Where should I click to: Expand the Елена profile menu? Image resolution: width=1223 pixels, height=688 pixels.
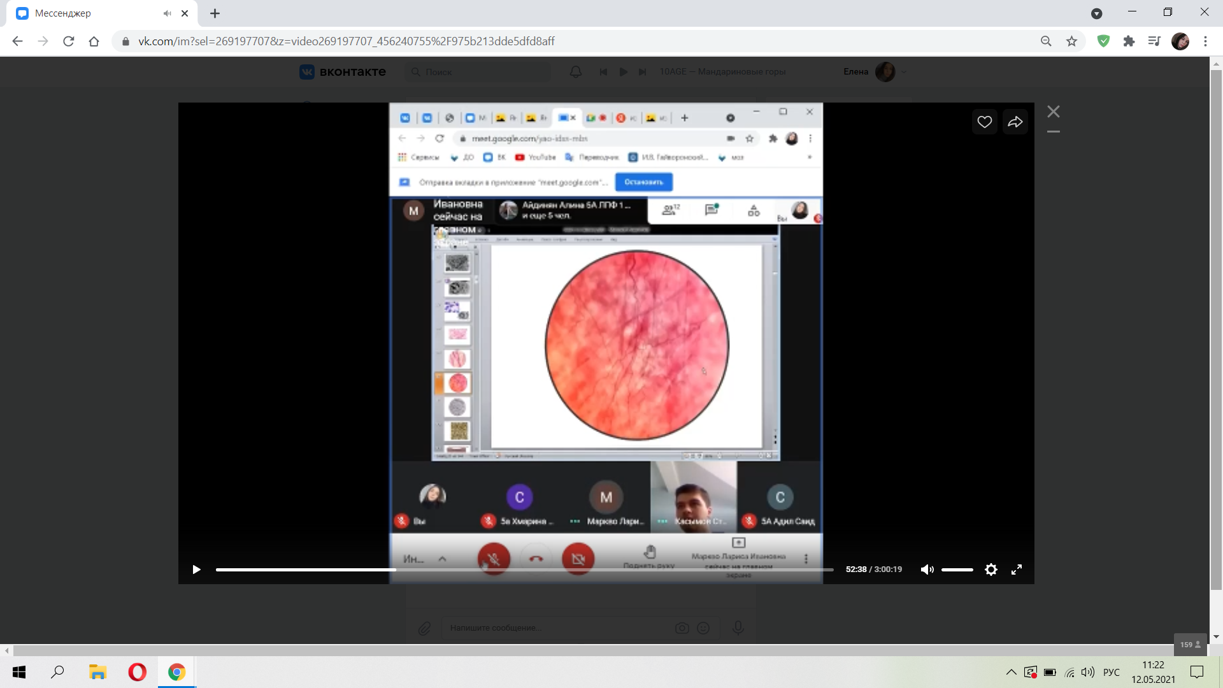pyautogui.click(x=875, y=72)
